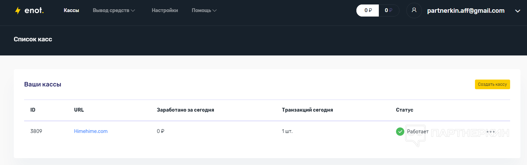This screenshot has height=165, width=527.
Task: Click the cash desk ID 3809 cell
Action: tap(36, 131)
